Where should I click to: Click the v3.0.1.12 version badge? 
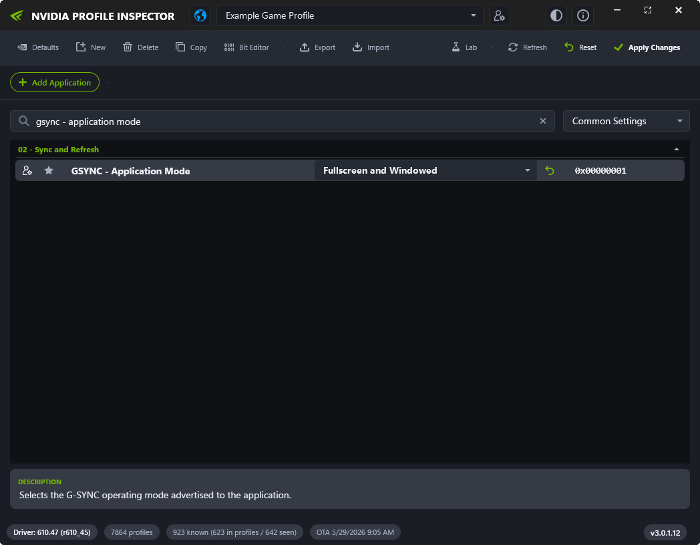point(665,532)
